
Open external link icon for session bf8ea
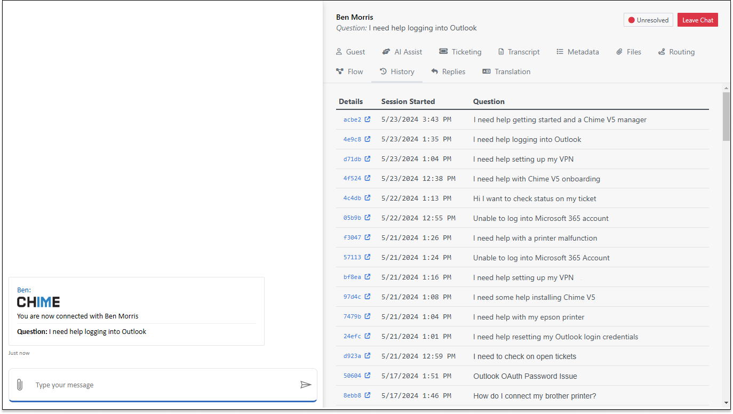[x=368, y=277]
